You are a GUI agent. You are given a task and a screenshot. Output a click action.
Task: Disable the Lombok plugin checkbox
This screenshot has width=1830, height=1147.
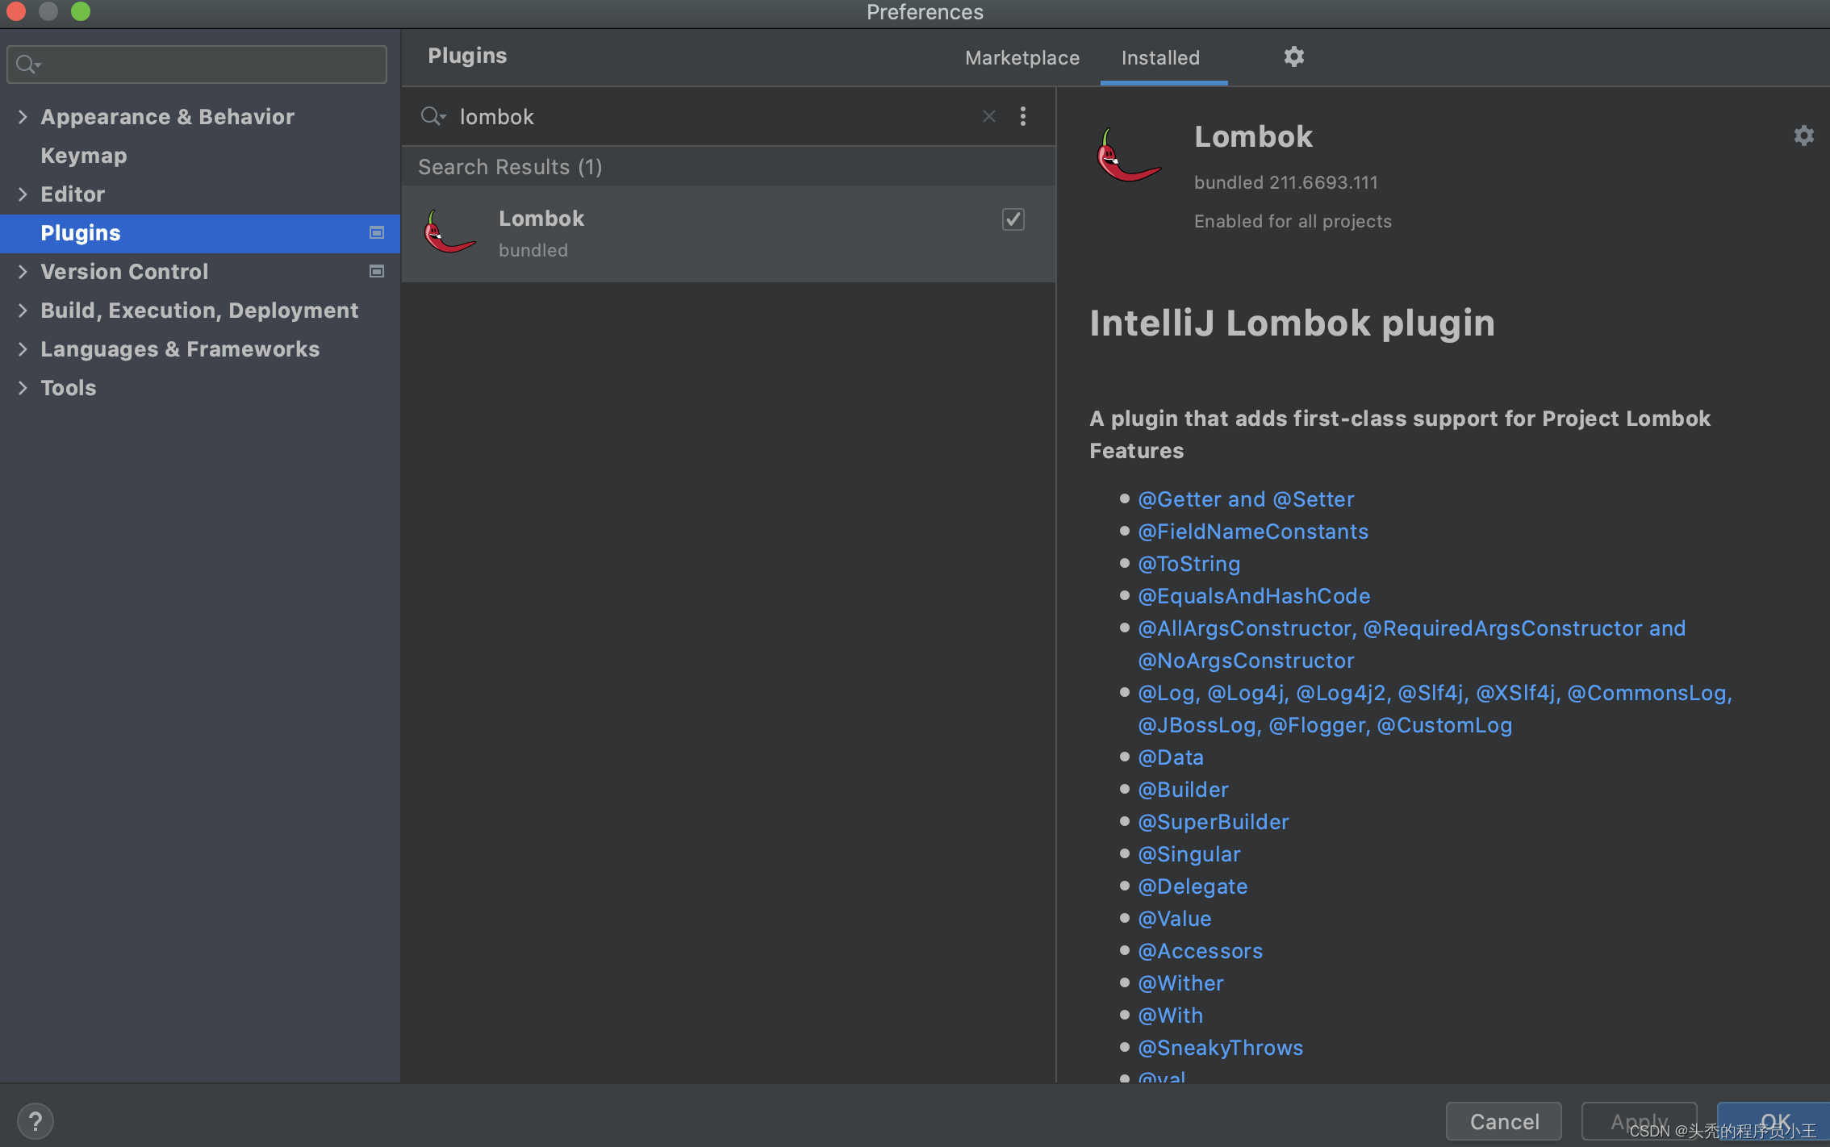click(1013, 219)
